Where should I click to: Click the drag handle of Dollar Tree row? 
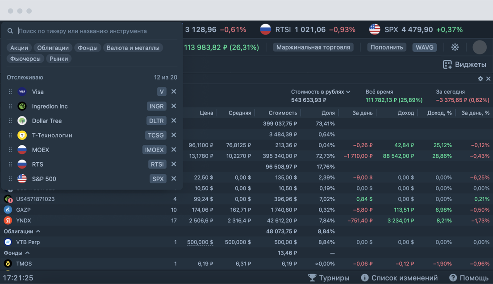(x=10, y=120)
